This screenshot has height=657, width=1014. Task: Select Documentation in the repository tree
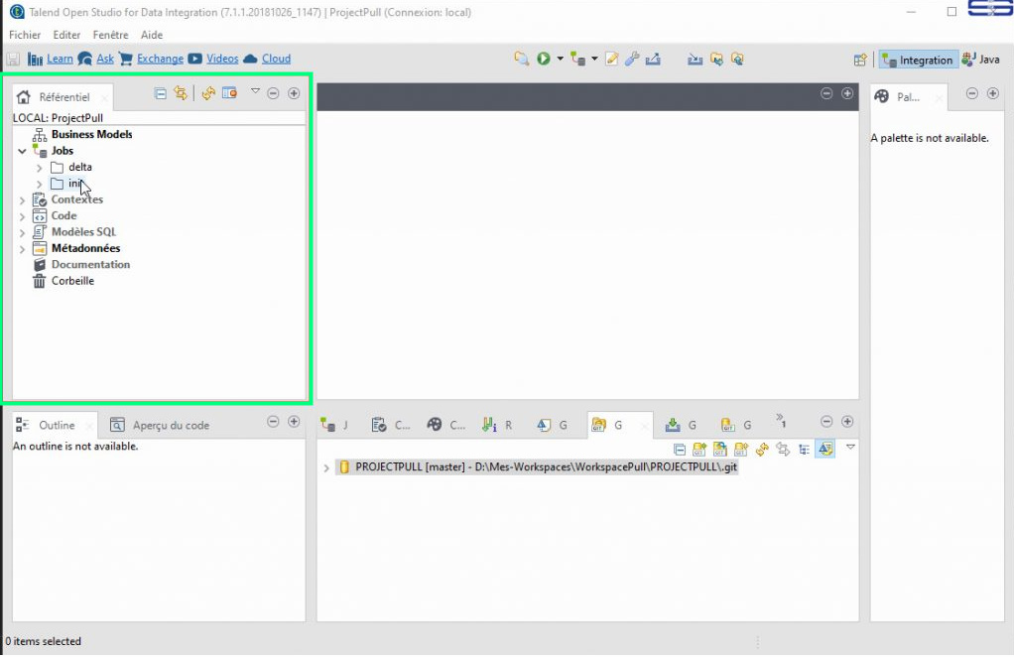click(x=90, y=264)
